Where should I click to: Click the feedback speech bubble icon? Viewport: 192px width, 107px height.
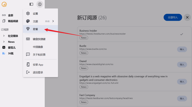[28, 54]
